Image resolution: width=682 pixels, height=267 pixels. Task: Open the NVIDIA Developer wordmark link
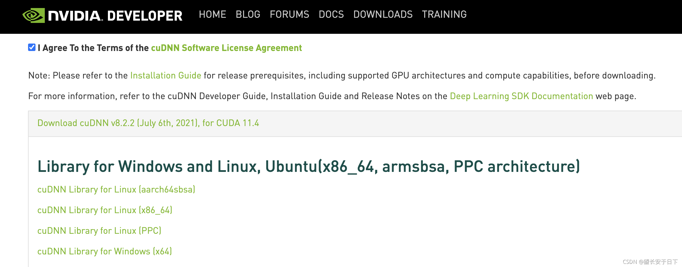[115, 16]
